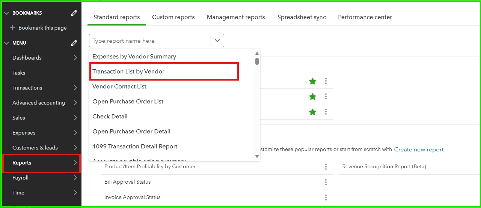
Task: Focus the Type report name here field
Action: (x=150, y=41)
